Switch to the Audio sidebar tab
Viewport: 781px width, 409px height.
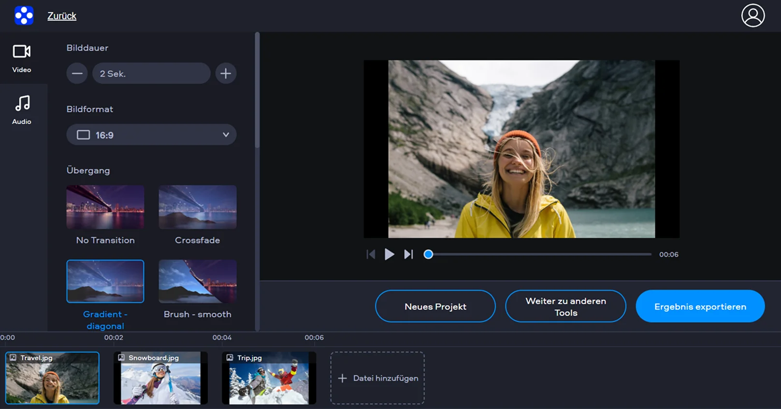pos(22,110)
